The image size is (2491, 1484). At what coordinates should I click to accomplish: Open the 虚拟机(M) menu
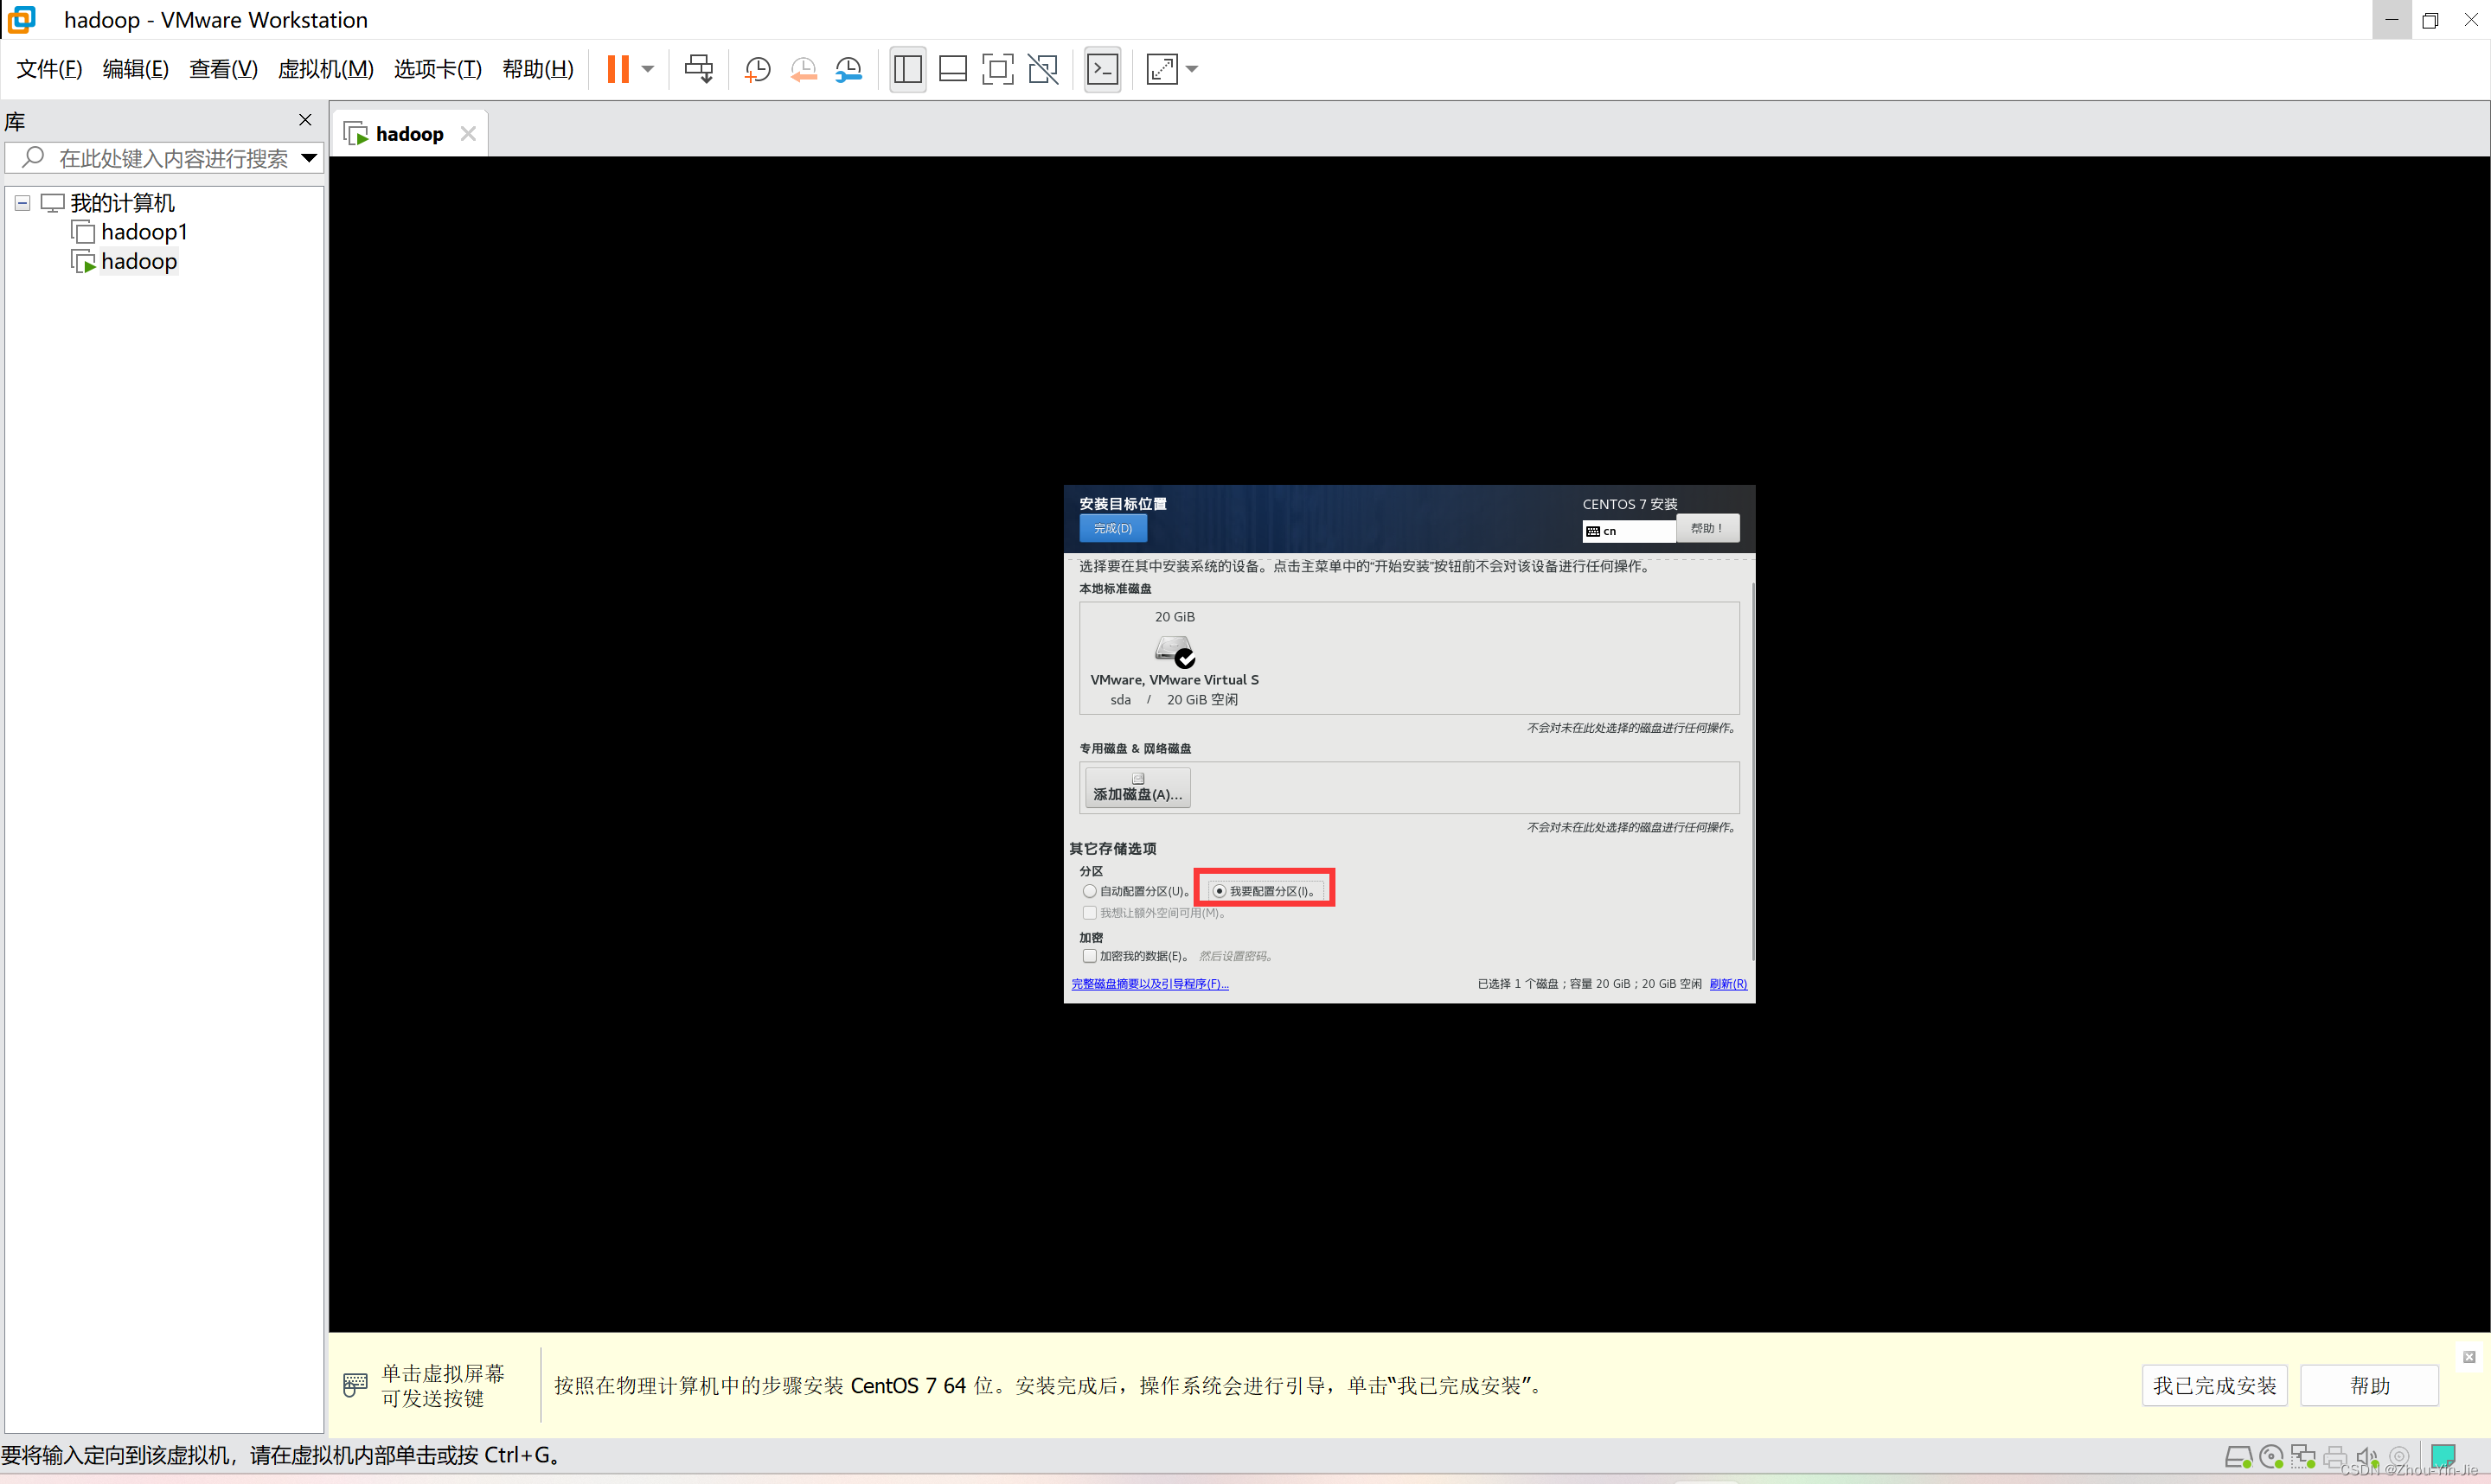[325, 69]
